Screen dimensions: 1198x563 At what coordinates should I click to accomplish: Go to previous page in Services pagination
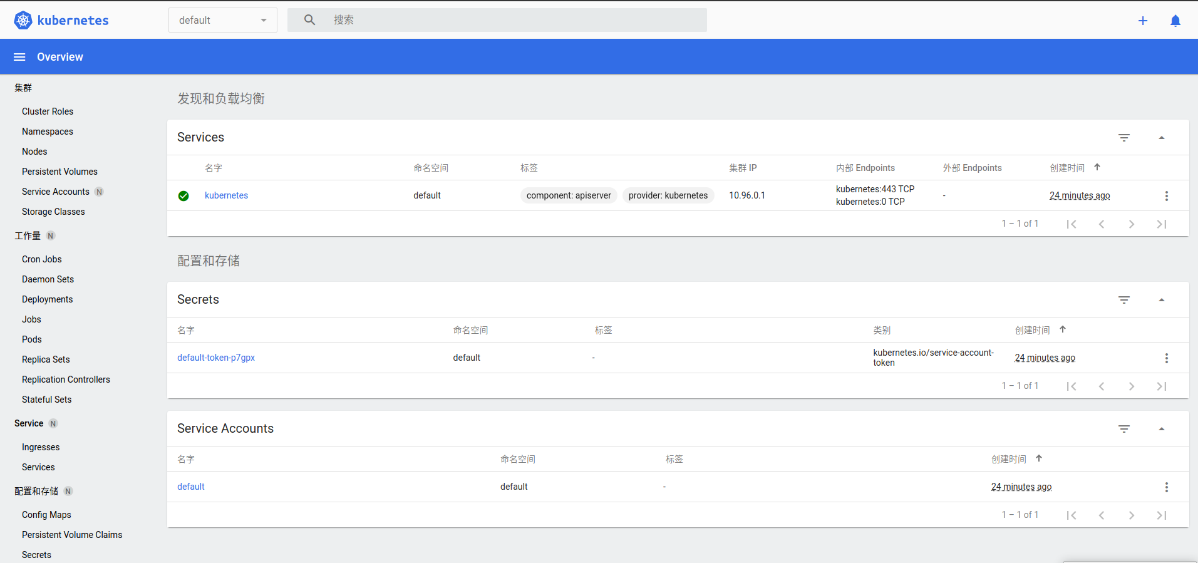pyautogui.click(x=1102, y=224)
